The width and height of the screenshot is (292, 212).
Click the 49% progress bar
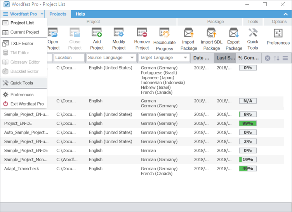tap(248, 169)
